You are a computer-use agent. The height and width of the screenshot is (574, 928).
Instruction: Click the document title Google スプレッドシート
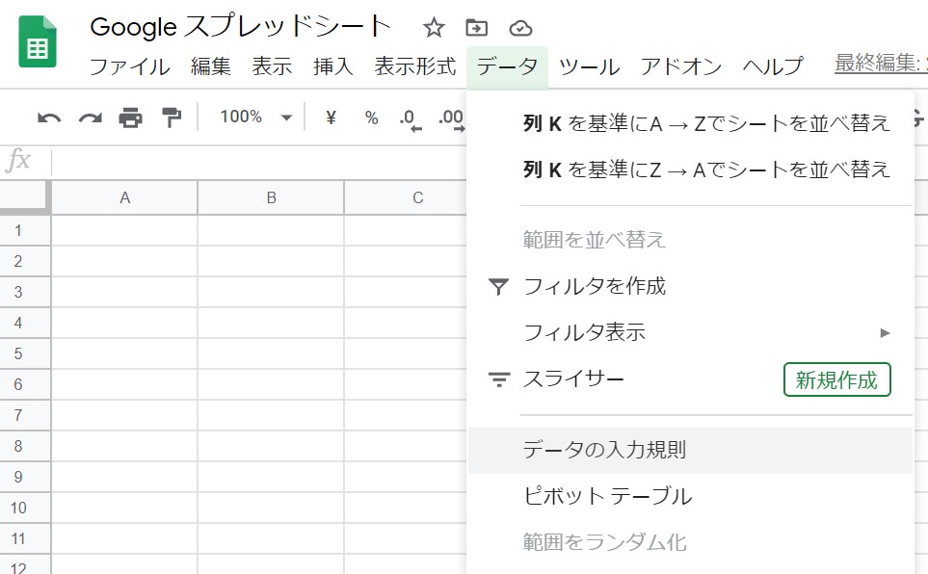coord(240,27)
